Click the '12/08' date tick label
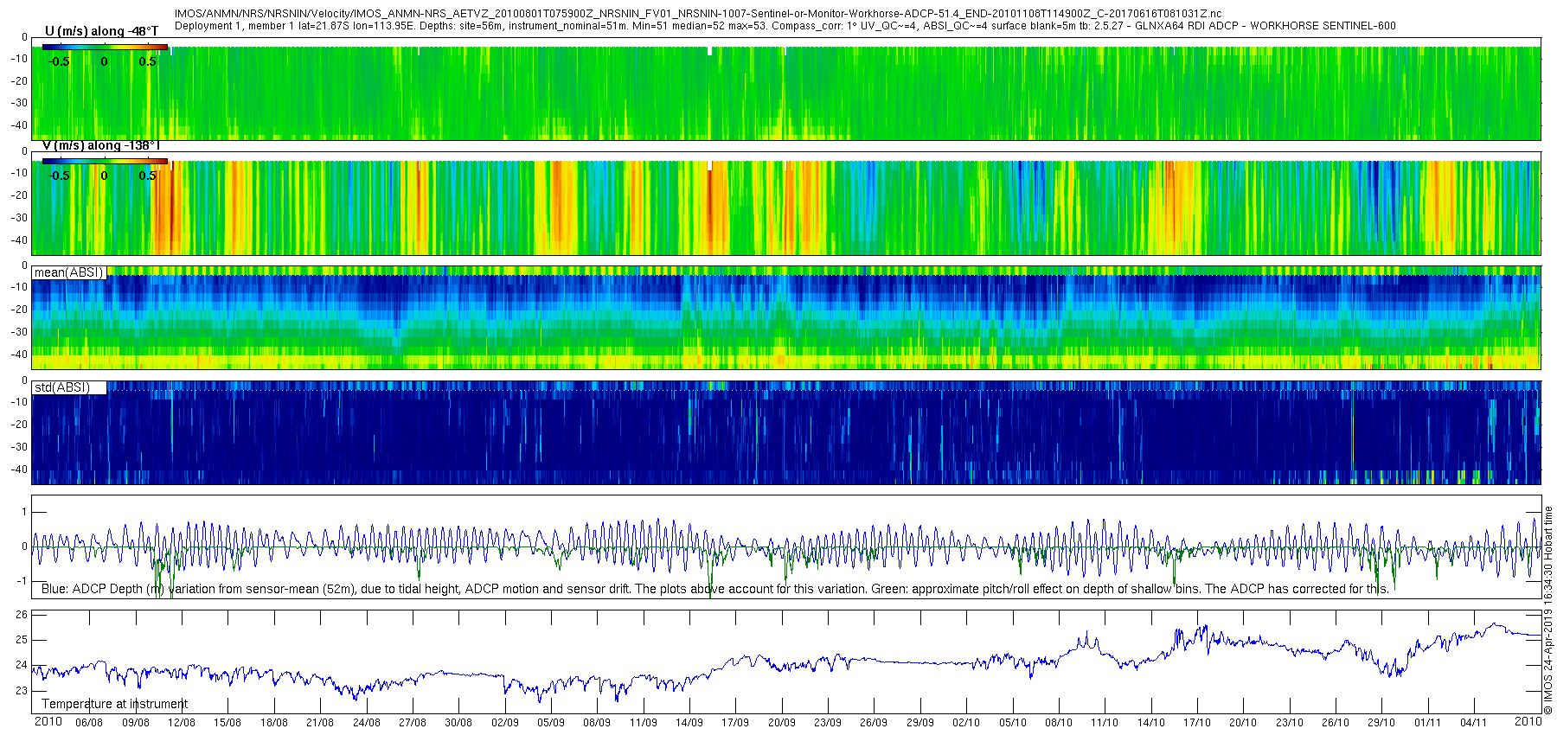The width and height of the screenshot is (1557, 735). point(182,723)
